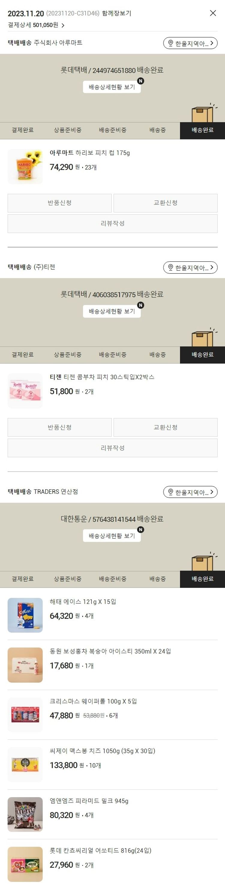Select 배송중 step in the 티젠 shipment
The image size is (225, 885).
[x=157, y=355]
